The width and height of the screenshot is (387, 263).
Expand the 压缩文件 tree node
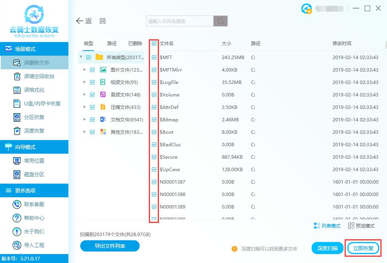[84, 107]
